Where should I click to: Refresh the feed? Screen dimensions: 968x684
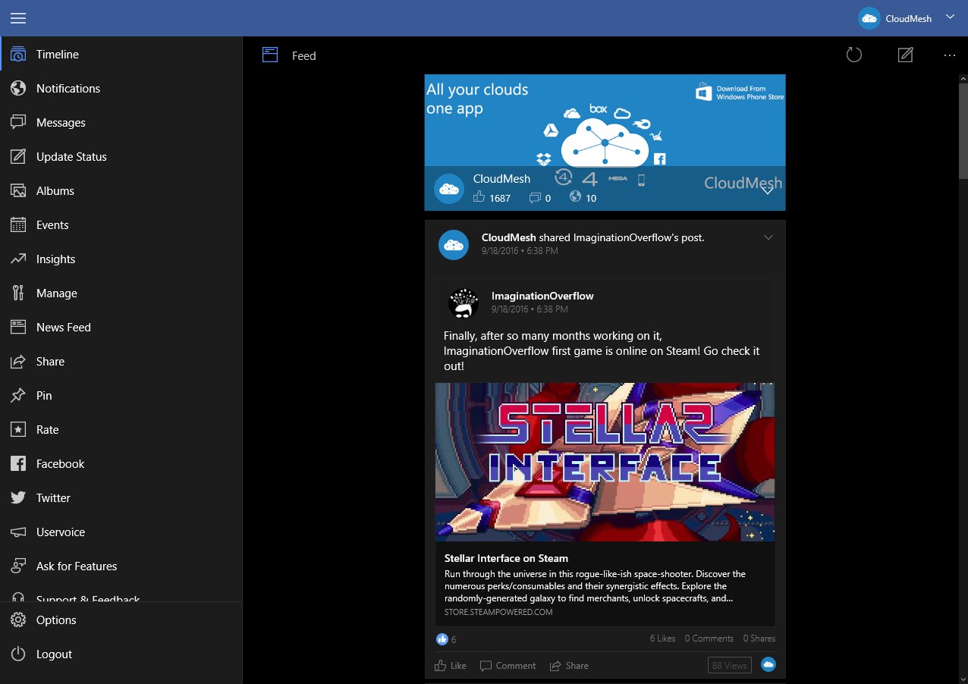pos(853,55)
